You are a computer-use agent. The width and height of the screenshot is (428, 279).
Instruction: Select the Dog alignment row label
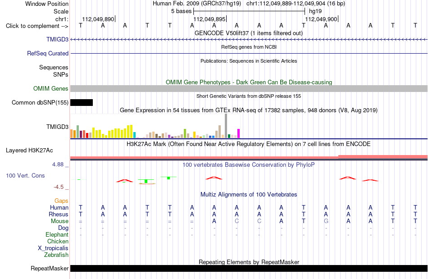pos(63,228)
